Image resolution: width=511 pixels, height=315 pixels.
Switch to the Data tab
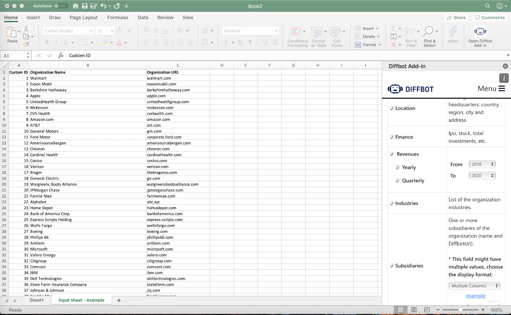(x=143, y=18)
